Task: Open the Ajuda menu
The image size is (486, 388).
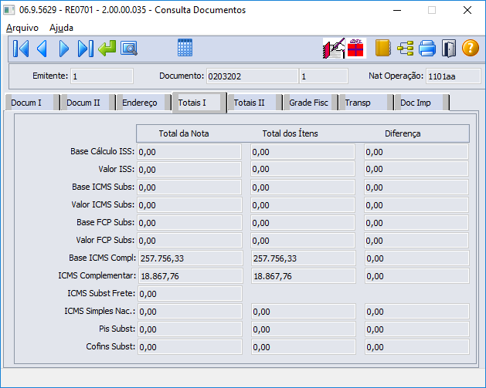Action: pyautogui.click(x=61, y=28)
